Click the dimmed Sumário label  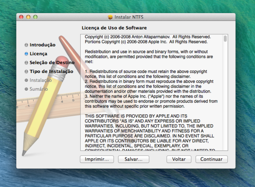[39, 89]
